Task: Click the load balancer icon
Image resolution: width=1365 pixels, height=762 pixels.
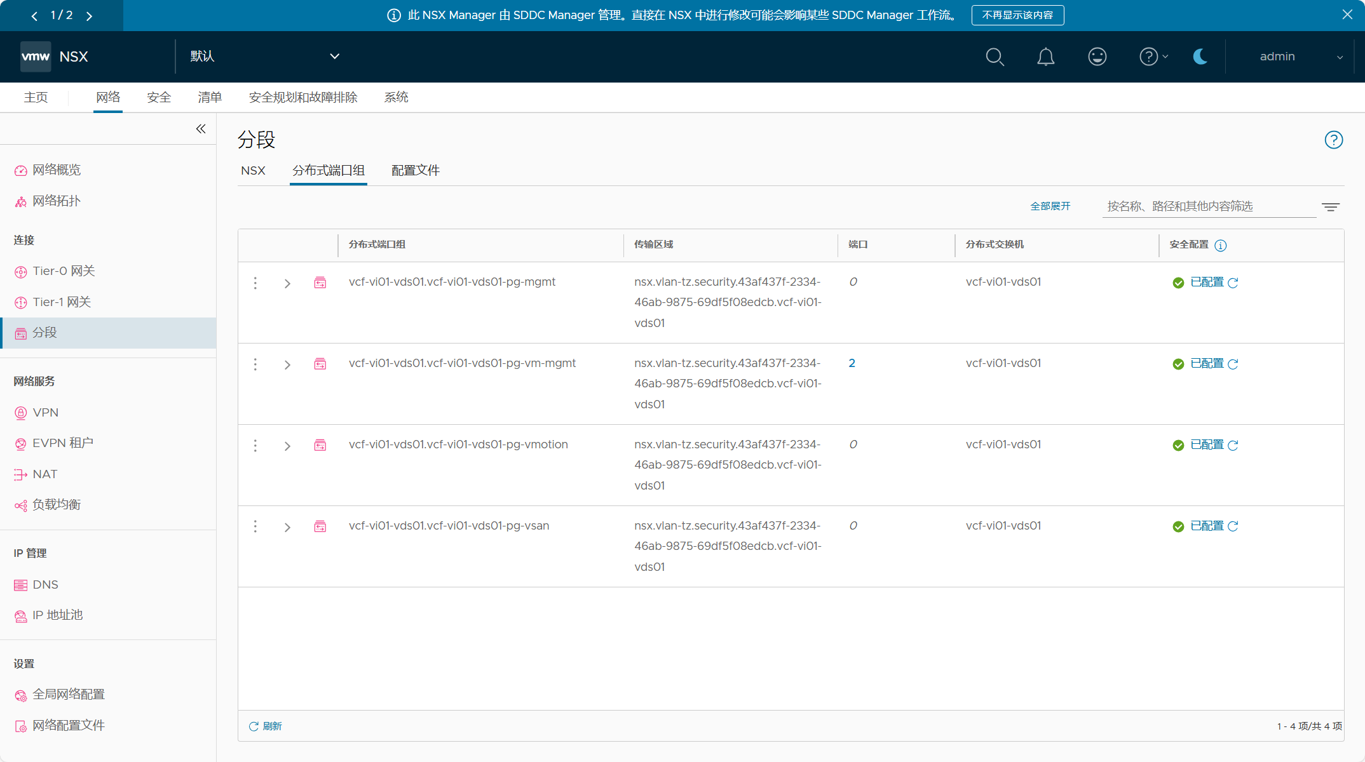Action: tap(20, 504)
